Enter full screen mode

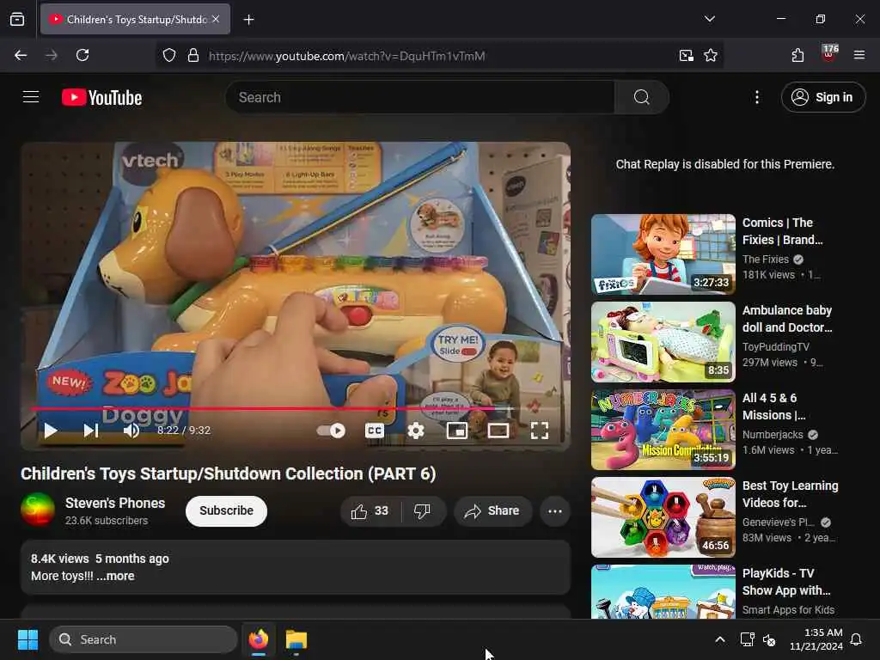tap(540, 431)
